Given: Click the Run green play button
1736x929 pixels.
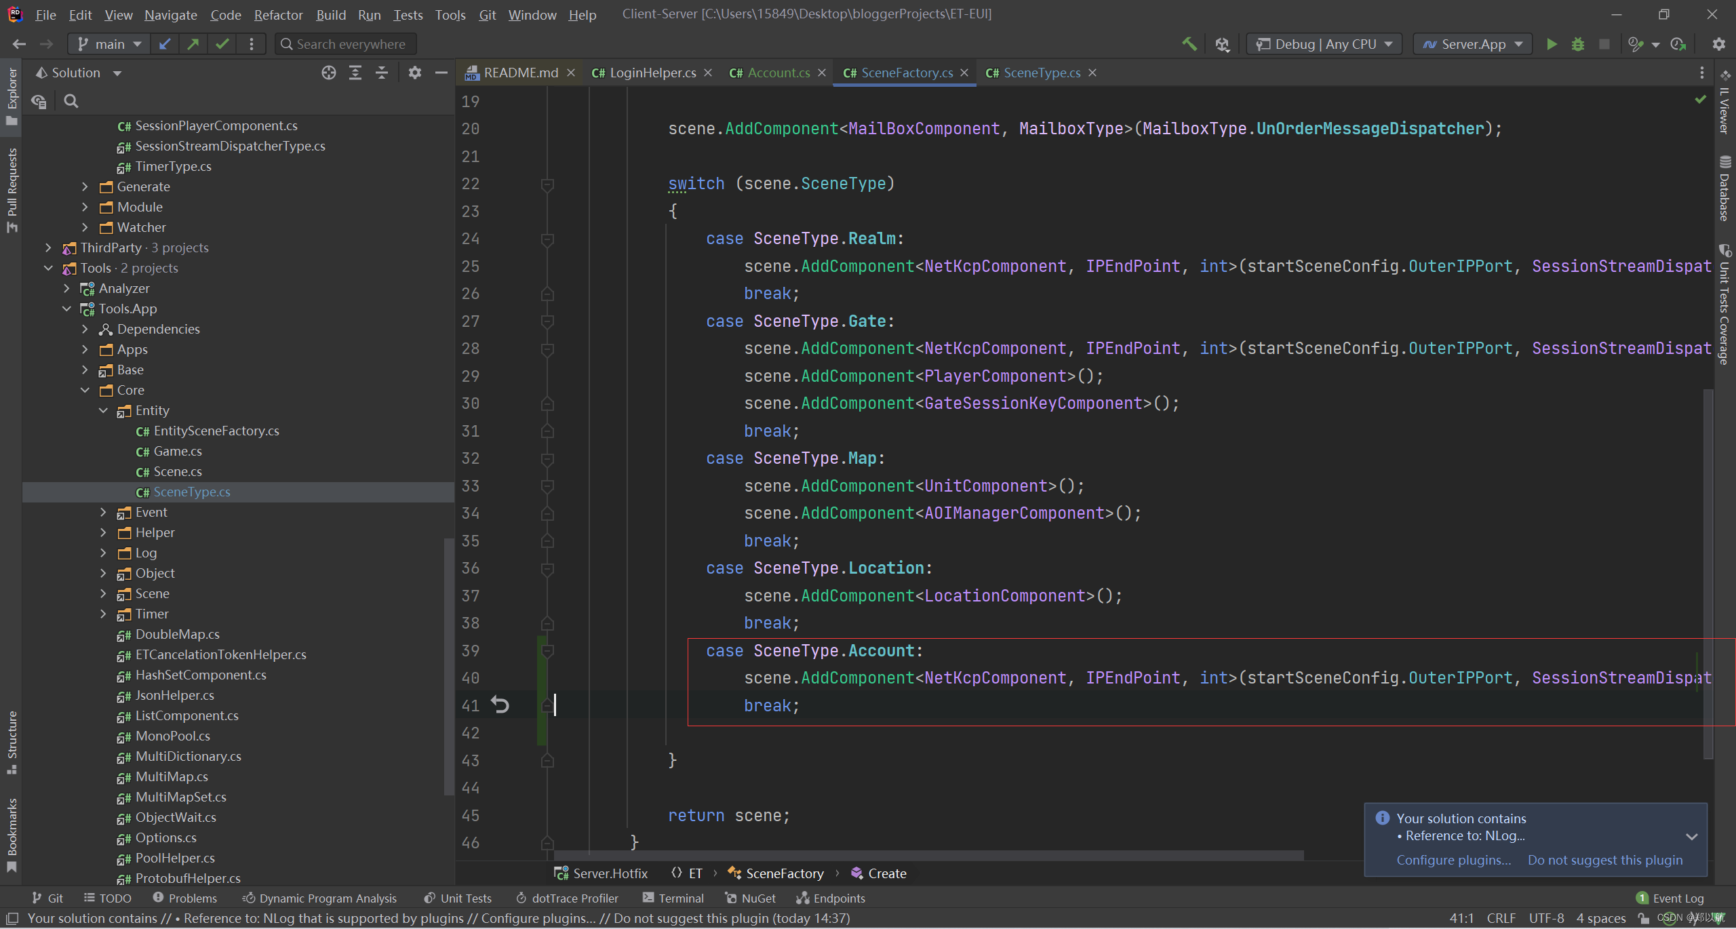Looking at the screenshot, I should pyautogui.click(x=1552, y=44).
